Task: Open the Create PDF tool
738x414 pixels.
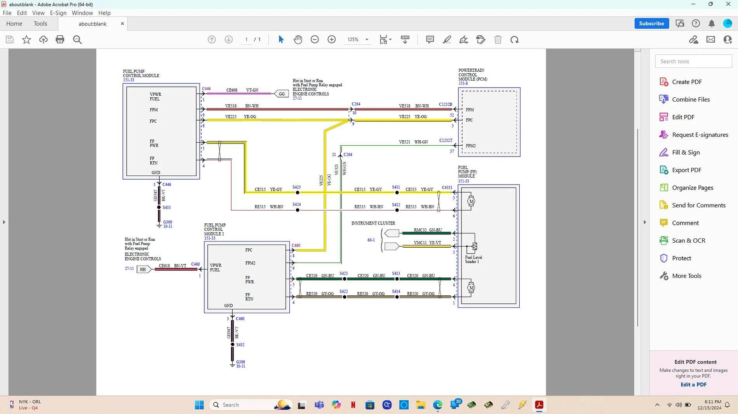Action: coord(687,82)
